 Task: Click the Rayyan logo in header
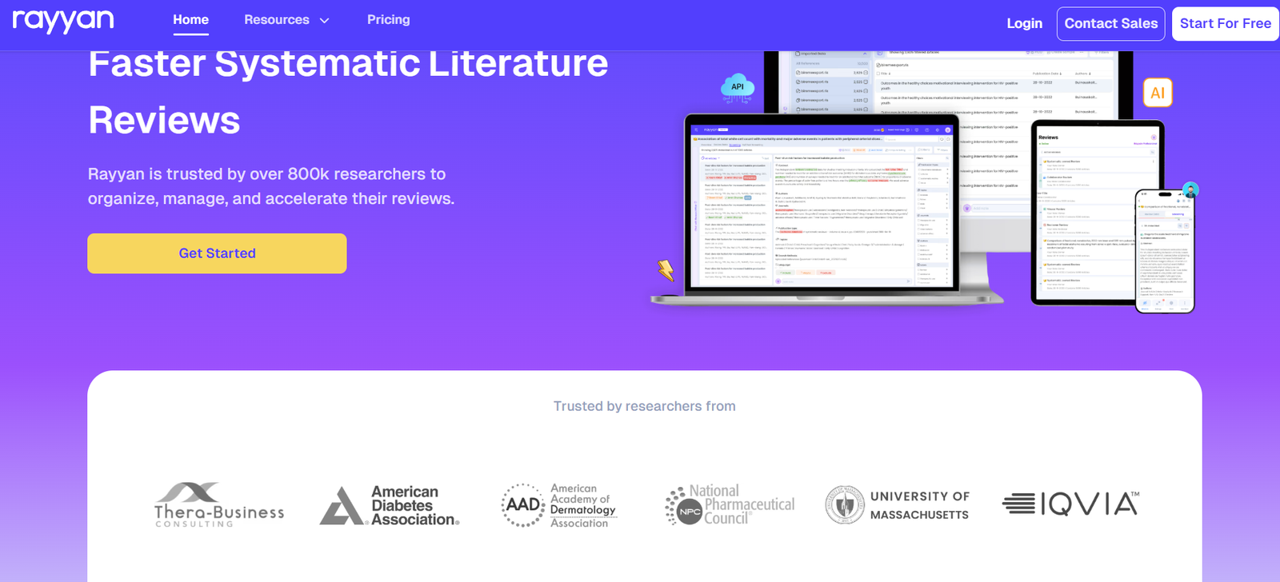click(63, 21)
